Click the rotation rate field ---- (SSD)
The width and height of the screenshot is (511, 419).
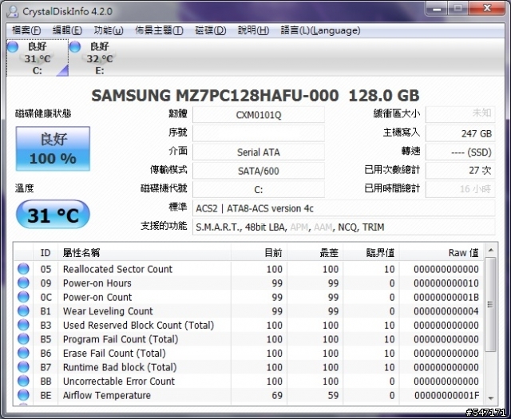click(x=460, y=152)
